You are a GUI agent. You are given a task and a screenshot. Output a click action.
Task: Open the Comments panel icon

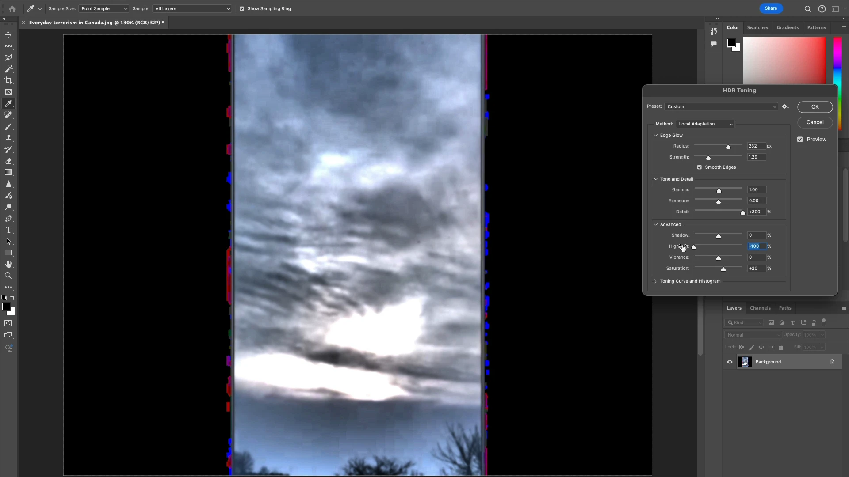pos(713,44)
